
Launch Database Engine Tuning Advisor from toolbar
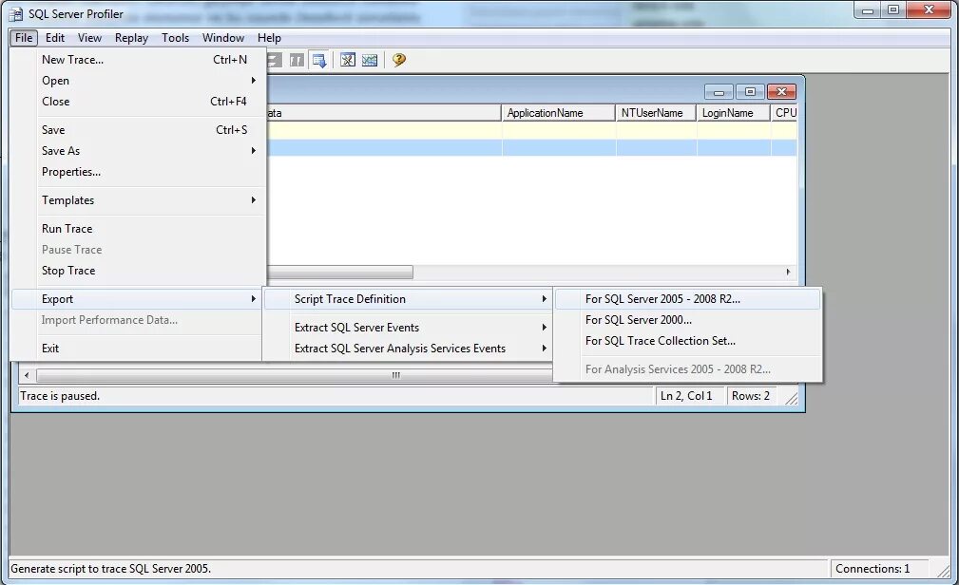pyautogui.click(x=347, y=60)
